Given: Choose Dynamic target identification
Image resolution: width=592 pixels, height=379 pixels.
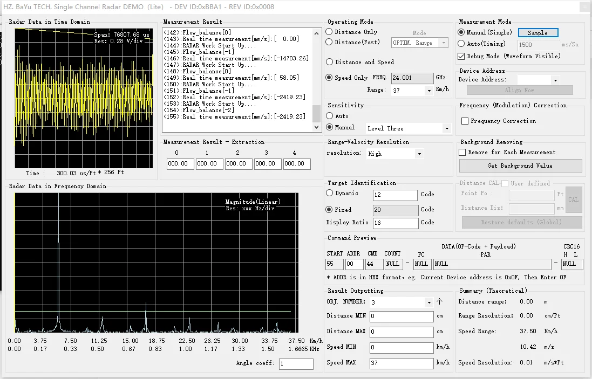Looking at the screenshot, I should (330, 194).
